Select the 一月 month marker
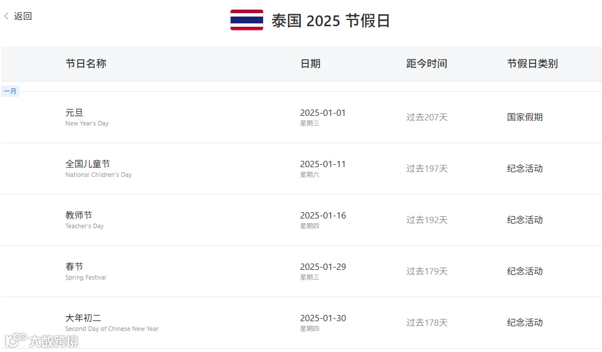 [10, 91]
